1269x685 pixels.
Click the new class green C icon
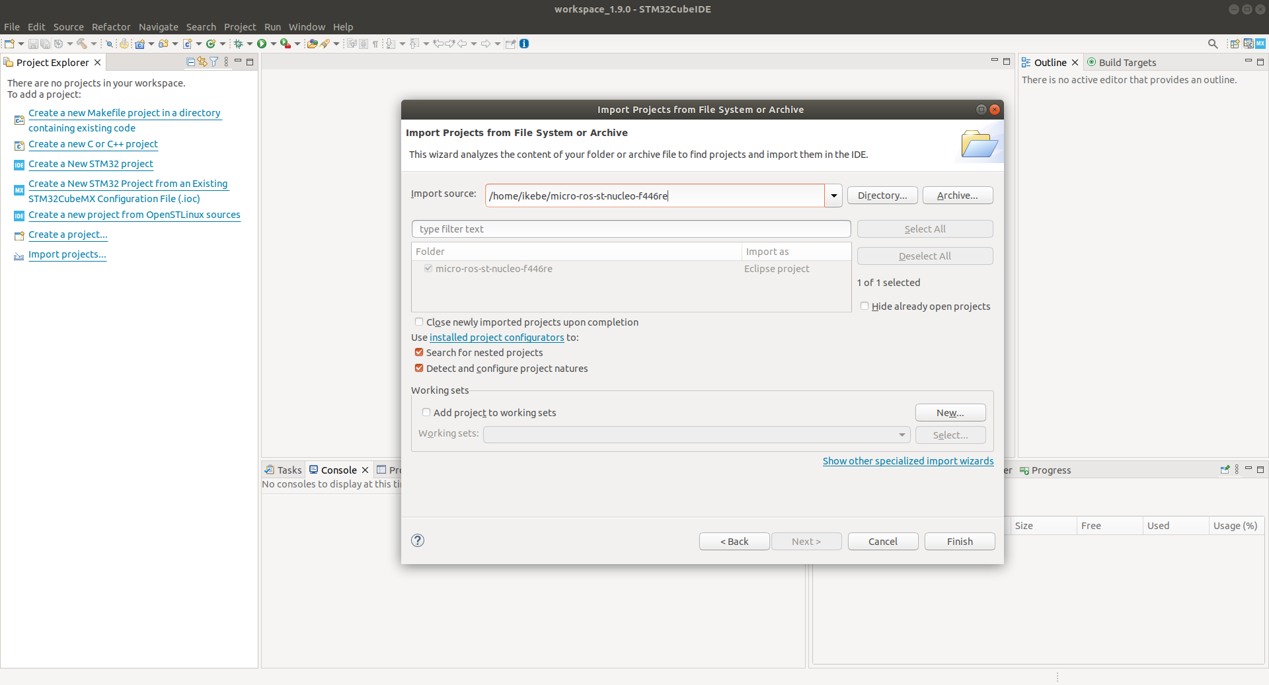click(211, 44)
